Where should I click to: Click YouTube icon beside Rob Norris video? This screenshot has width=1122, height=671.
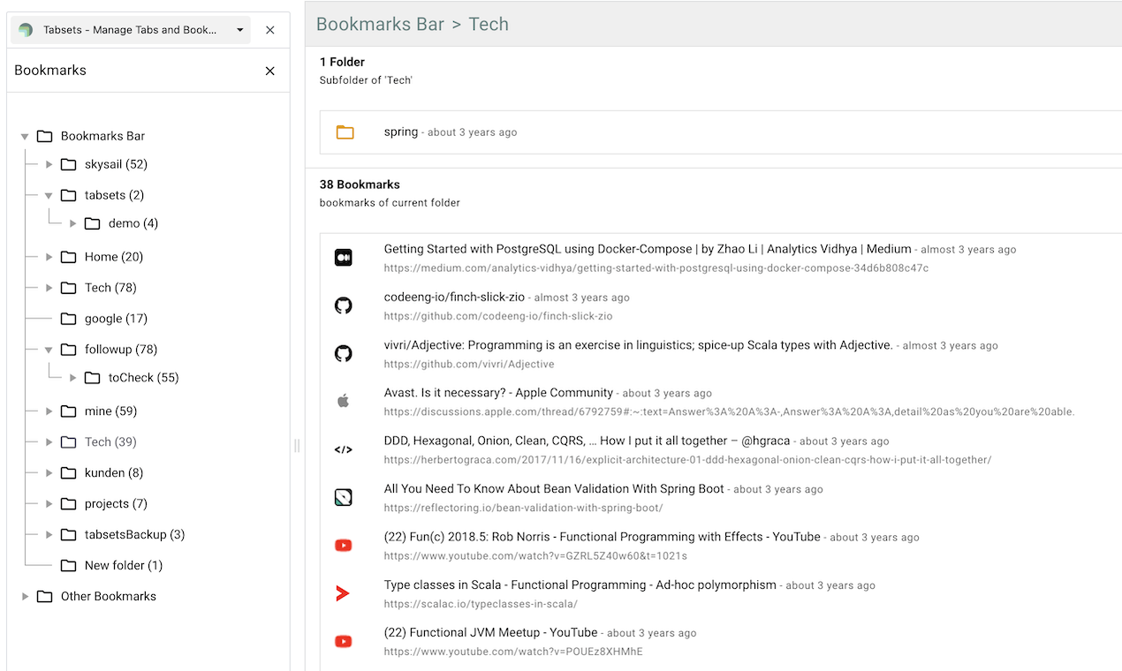tap(344, 546)
